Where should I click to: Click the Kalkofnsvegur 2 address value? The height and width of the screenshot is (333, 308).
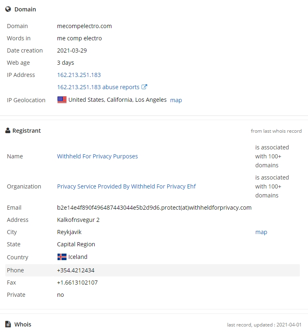coord(78,220)
